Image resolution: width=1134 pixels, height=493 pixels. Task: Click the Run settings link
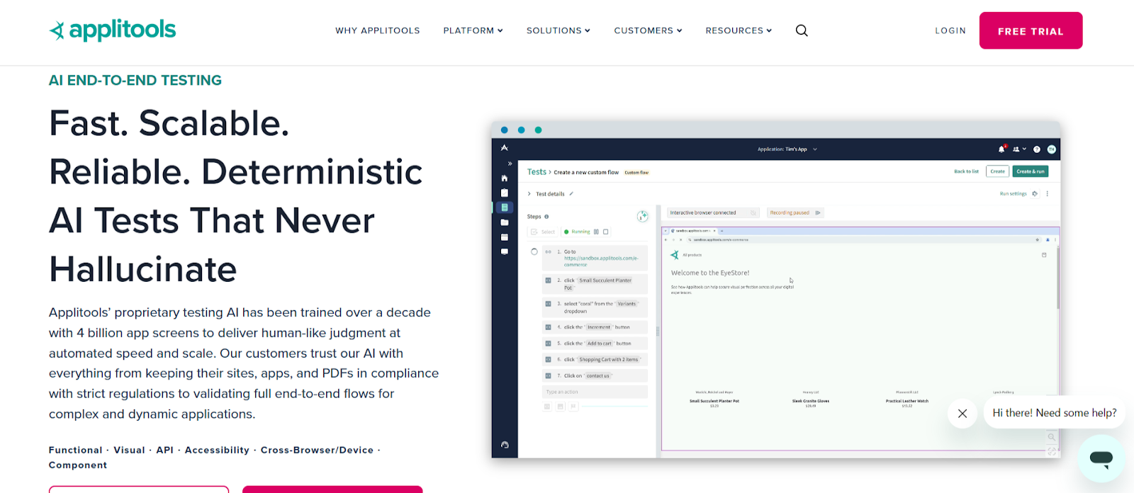tap(1013, 193)
